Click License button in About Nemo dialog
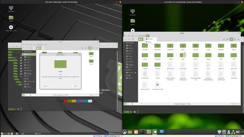Image resolution: width=244 pixels, height=137 pixels. (x=45, y=86)
